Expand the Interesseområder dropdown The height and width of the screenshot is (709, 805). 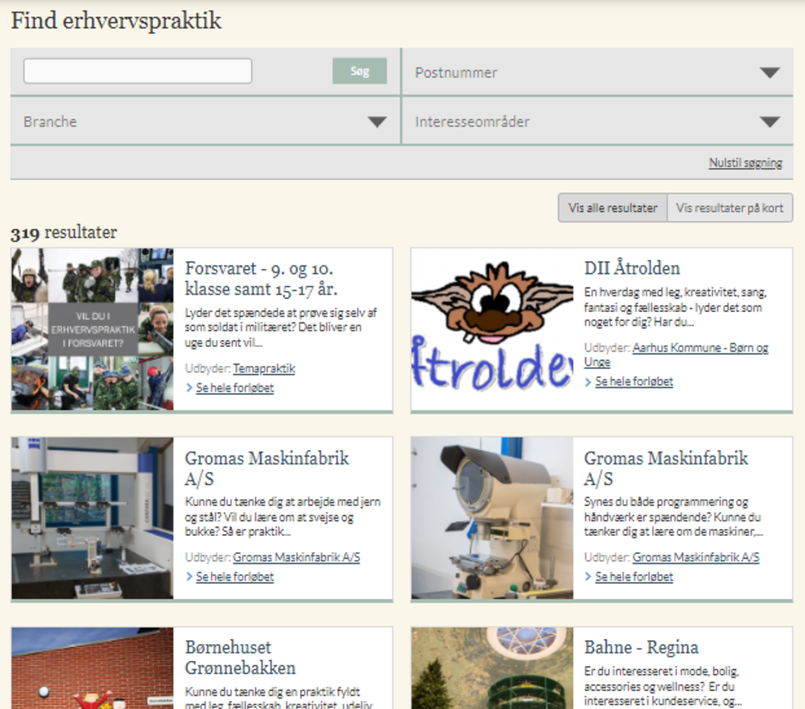pos(597,122)
